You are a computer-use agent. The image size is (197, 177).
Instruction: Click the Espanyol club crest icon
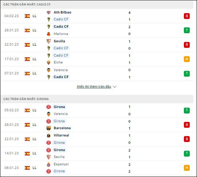tap(49, 165)
